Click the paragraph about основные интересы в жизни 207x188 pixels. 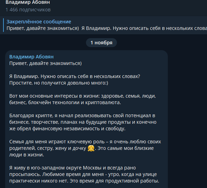(x=83, y=99)
